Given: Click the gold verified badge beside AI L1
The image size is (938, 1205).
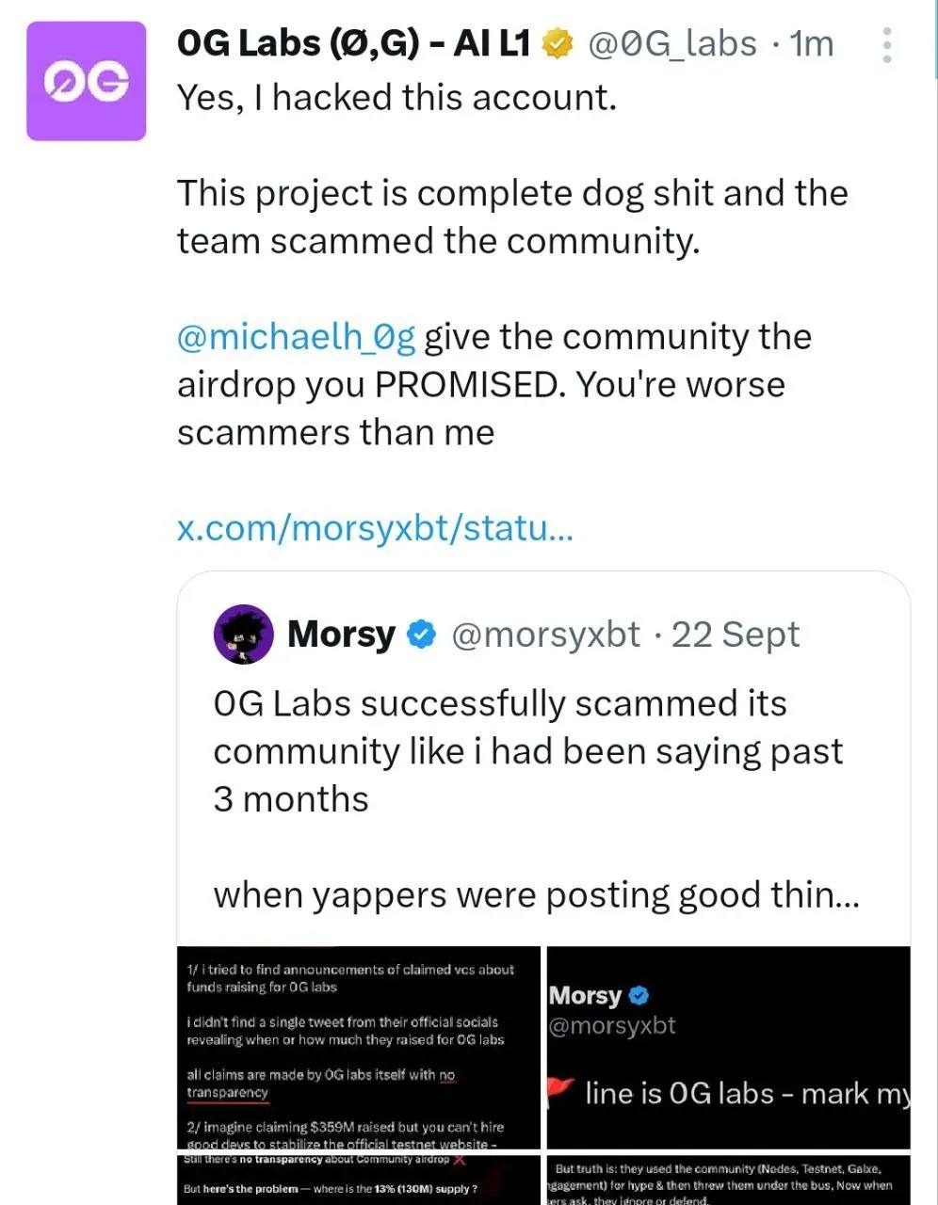Looking at the screenshot, I should pos(558,43).
